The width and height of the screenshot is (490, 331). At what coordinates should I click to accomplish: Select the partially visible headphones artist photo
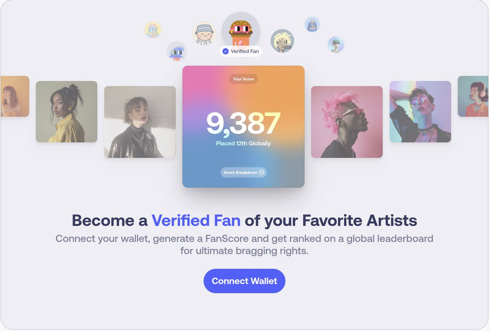point(474,96)
